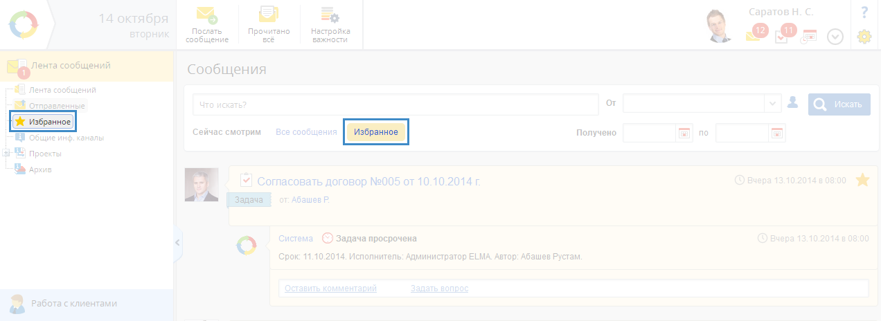Open messages icon with 12 badge
Screen dimensions: 881x321
point(756,34)
